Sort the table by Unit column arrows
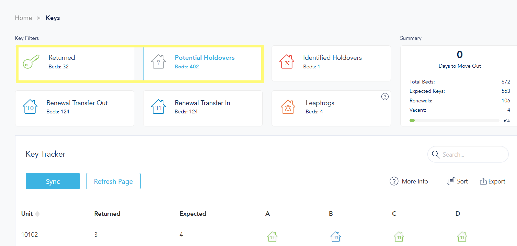This screenshot has height=246, width=517. pyautogui.click(x=37, y=214)
